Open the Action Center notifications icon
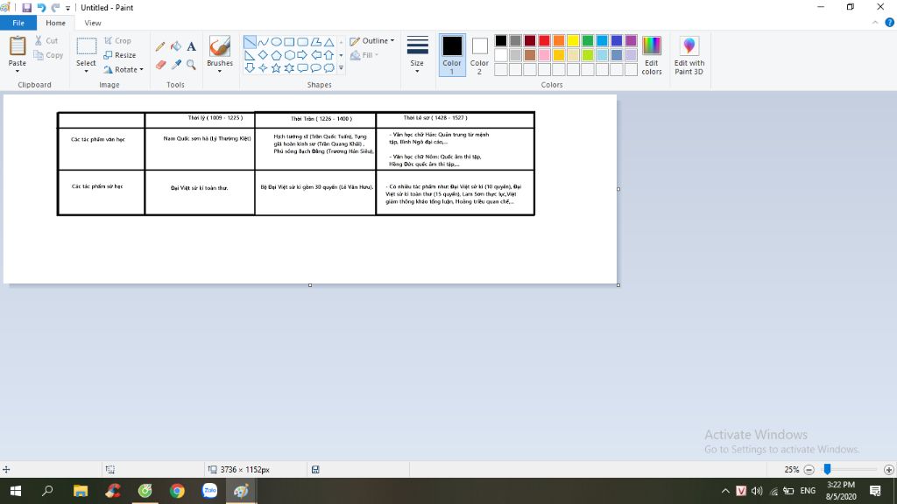 click(875, 491)
